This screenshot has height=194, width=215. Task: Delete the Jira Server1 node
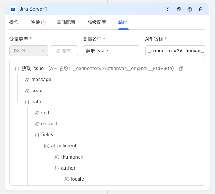201,9
